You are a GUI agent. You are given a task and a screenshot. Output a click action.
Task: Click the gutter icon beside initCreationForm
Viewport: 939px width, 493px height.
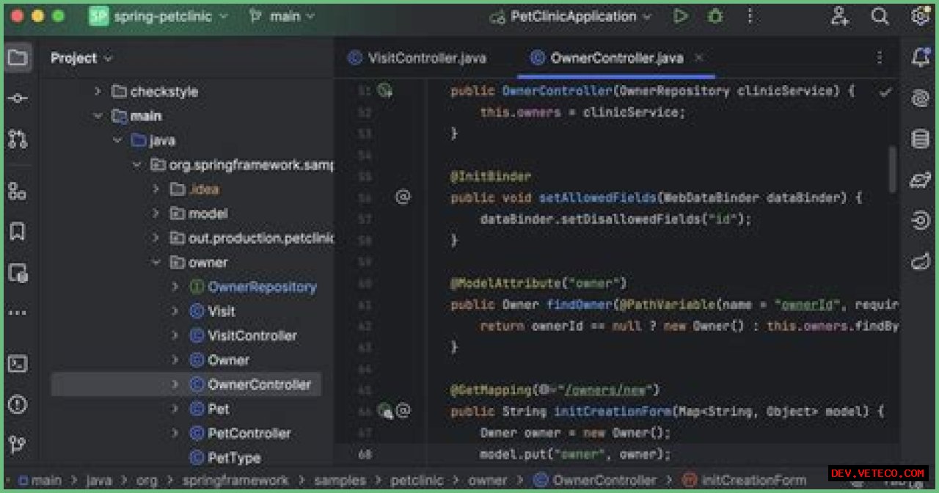tap(385, 411)
